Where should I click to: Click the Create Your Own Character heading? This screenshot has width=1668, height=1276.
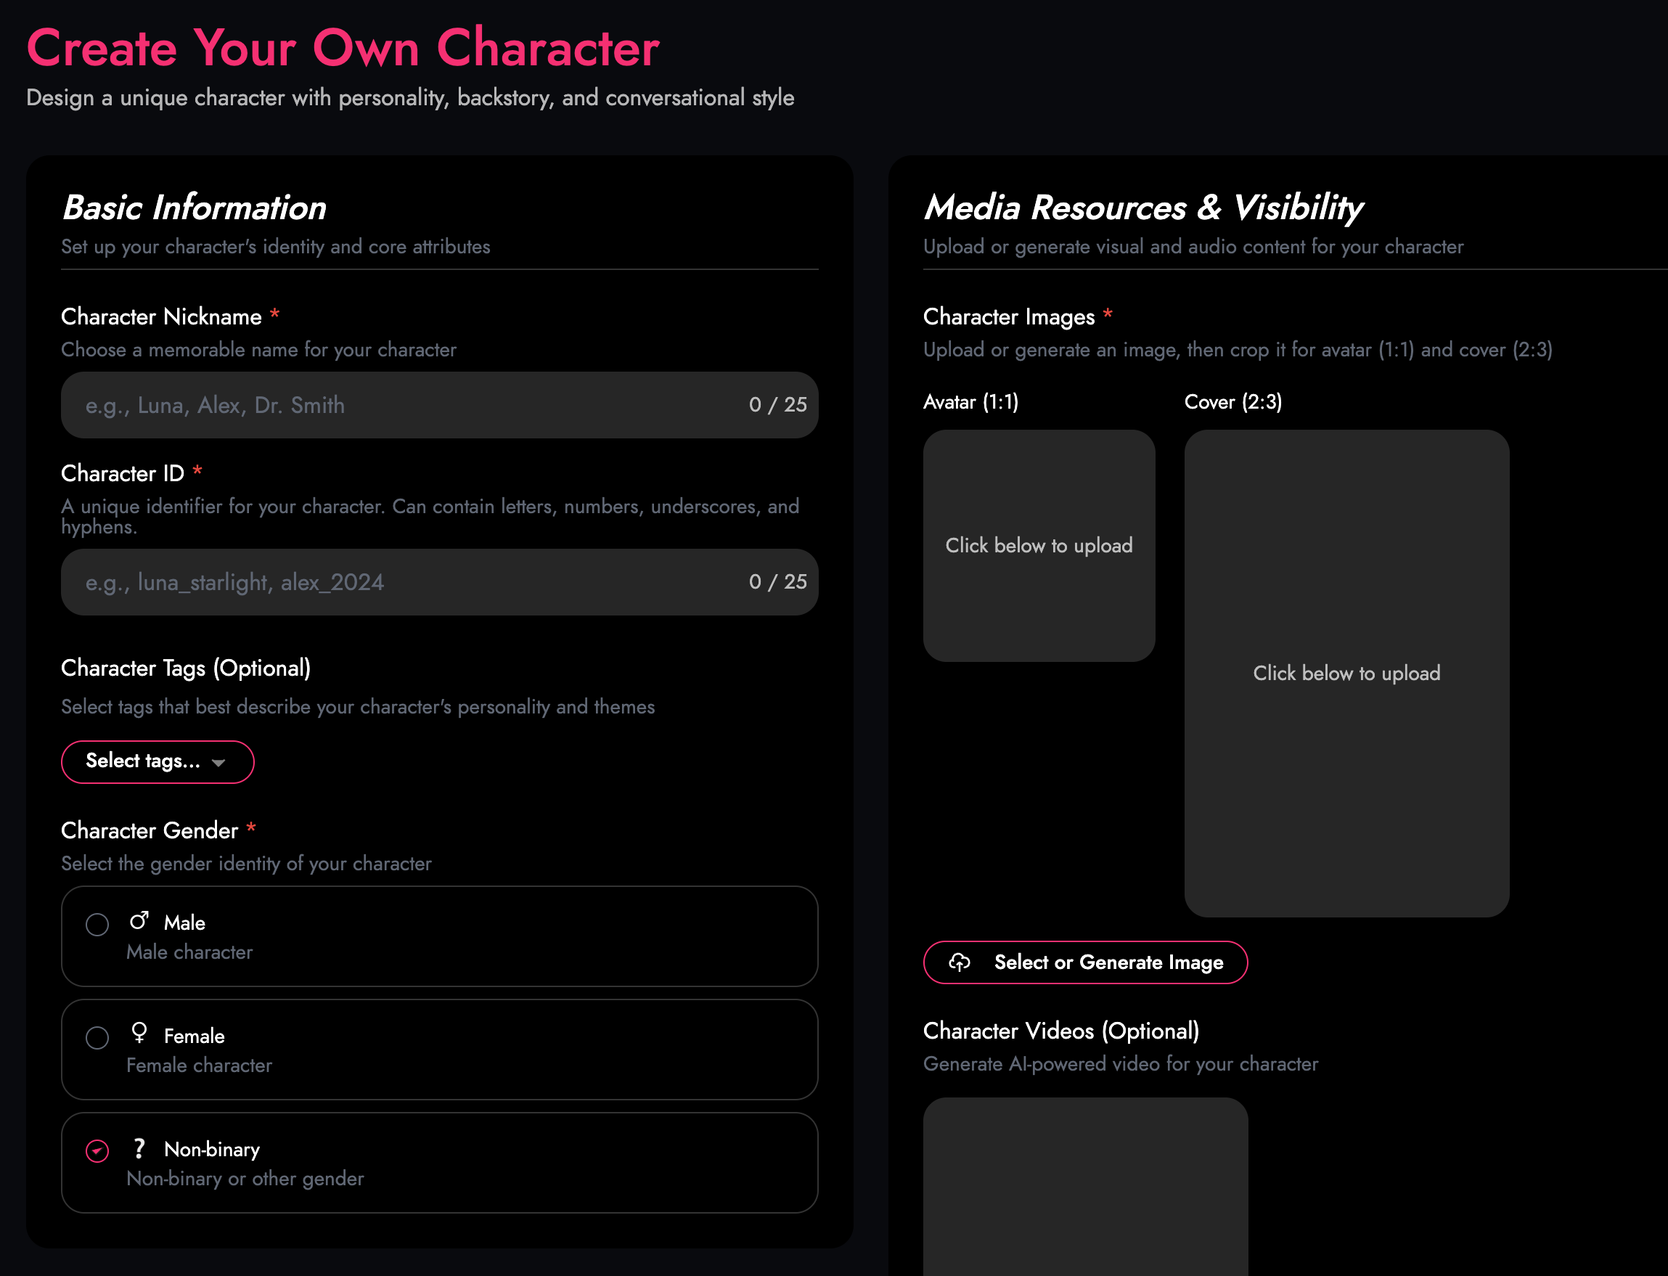tap(343, 49)
